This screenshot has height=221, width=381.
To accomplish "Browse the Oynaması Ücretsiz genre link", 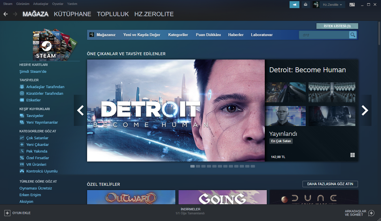I will [x=36, y=188].
